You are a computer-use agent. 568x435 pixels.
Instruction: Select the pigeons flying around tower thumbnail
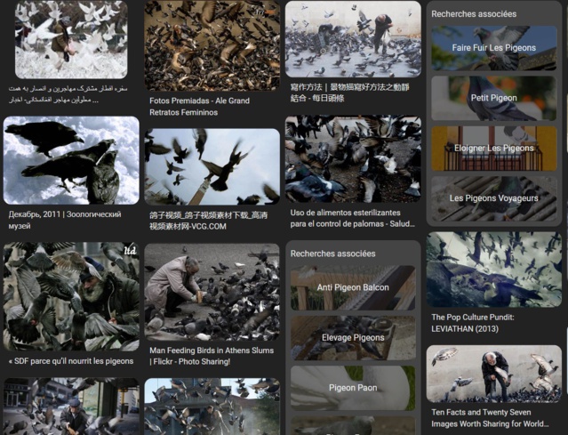212,166
